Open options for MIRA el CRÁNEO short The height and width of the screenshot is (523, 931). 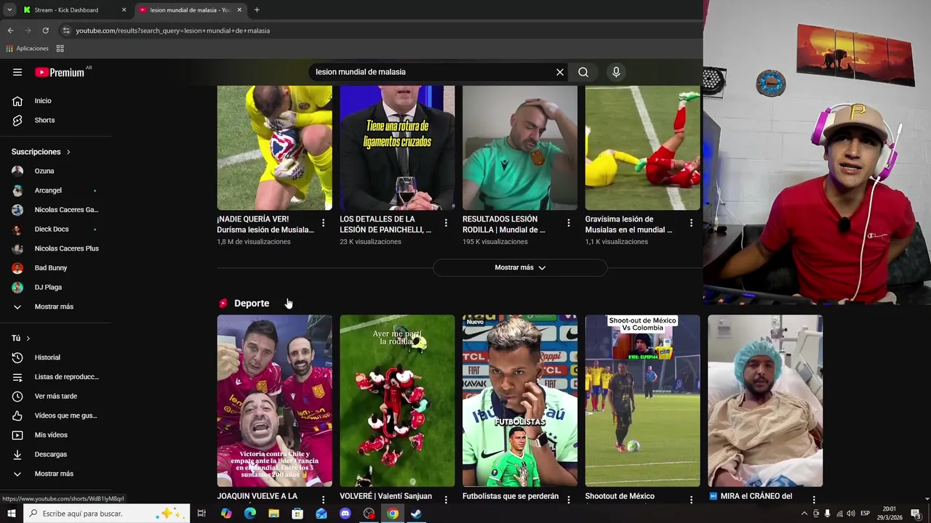coord(814,500)
